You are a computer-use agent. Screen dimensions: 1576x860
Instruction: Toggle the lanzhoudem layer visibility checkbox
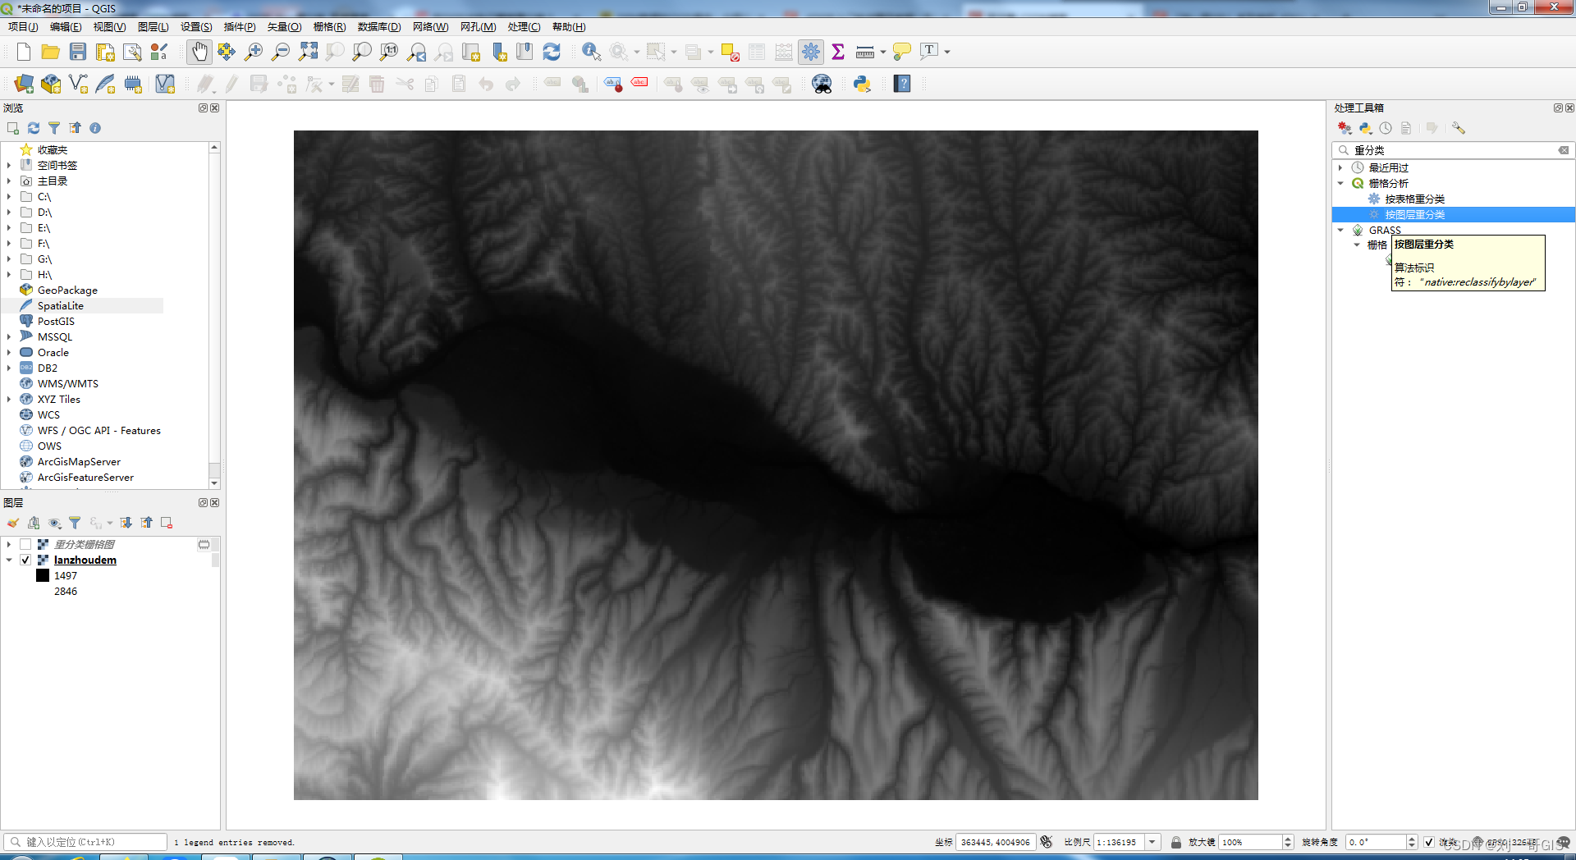[25, 560]
